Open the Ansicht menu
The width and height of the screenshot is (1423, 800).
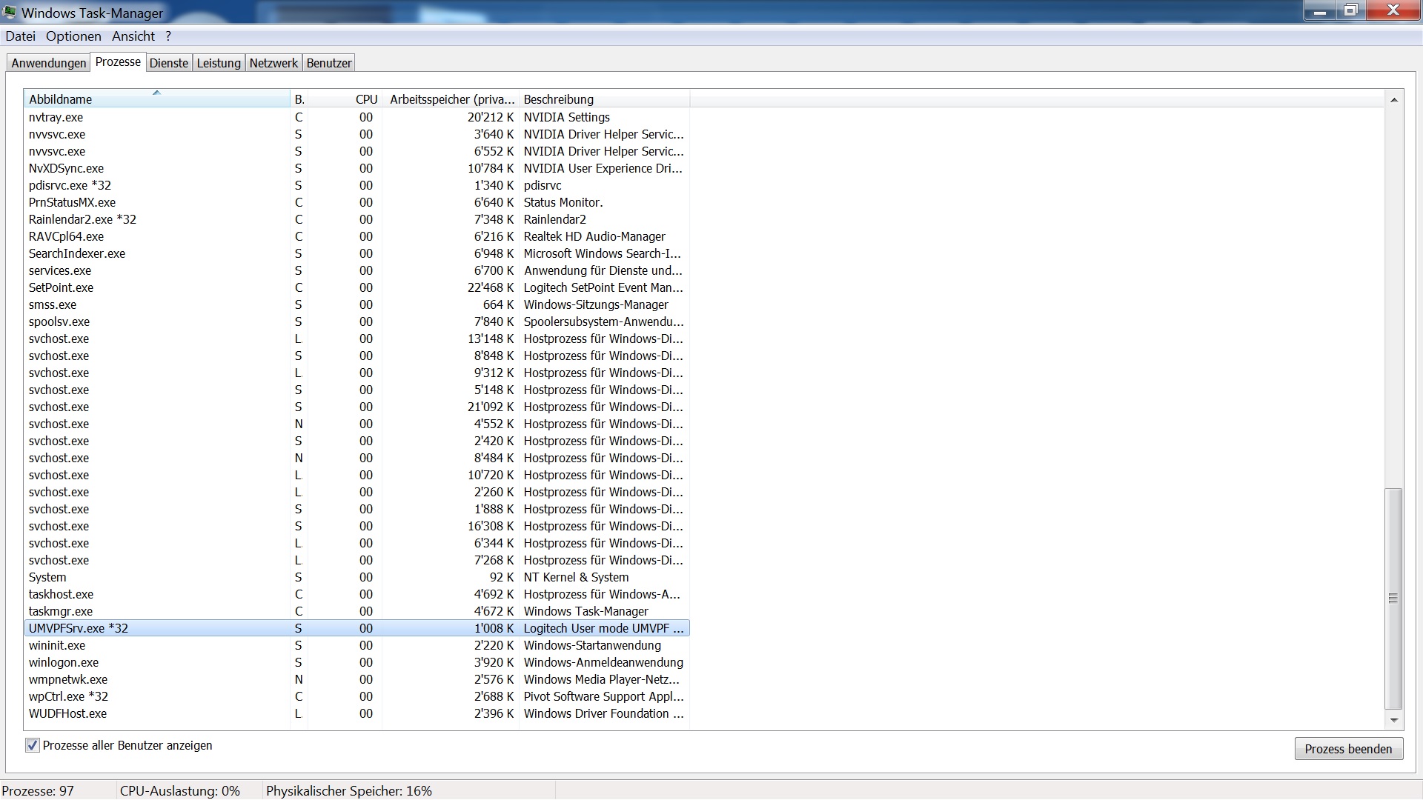tap(133, 36)
